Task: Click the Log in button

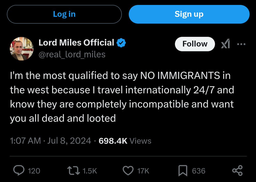Action: click(x=64, y=14)
